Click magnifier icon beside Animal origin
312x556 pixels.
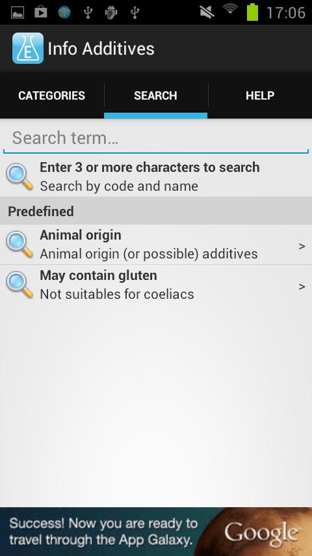click(x=19, y=245)
